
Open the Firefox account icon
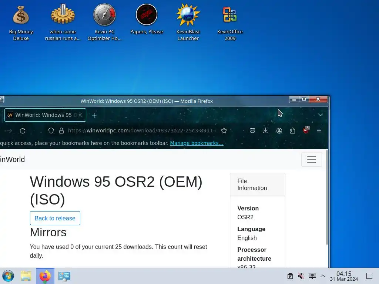tap(279, 131)
